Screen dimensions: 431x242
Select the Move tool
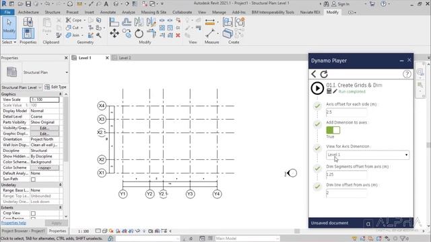click(x=114, y=34)
